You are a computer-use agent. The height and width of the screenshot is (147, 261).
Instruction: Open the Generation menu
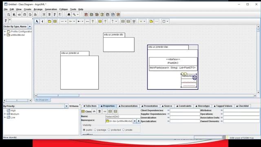(x=51, y=9)
